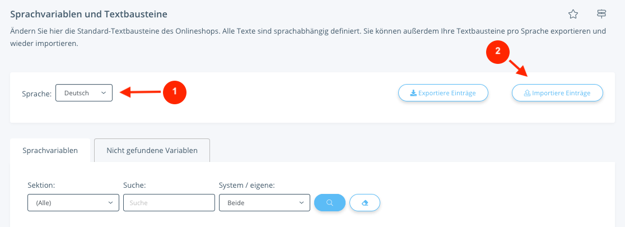The image size is (625, 227).
Task: Click upload icon in Importiere Einträge
Action: (x=527, y=94)
